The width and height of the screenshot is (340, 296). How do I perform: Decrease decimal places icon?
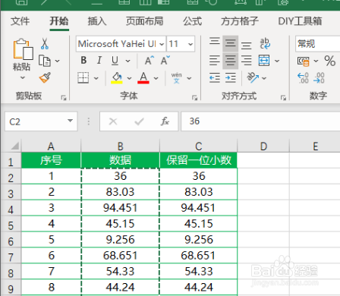(x=319, y=77)
